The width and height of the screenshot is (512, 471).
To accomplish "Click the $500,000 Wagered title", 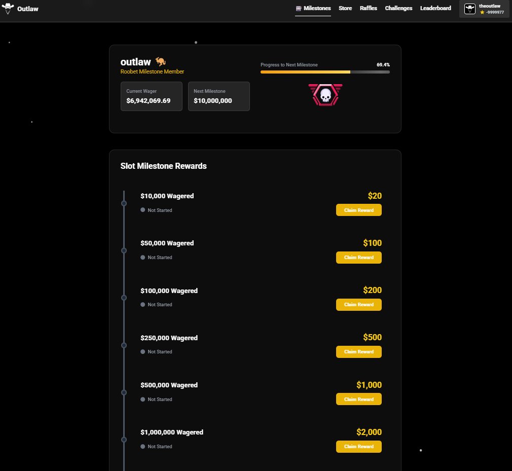I will coord(169,385).
